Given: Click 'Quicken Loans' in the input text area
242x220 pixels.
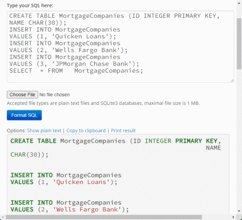Looking at the screenshot, I should pos(80,37).
